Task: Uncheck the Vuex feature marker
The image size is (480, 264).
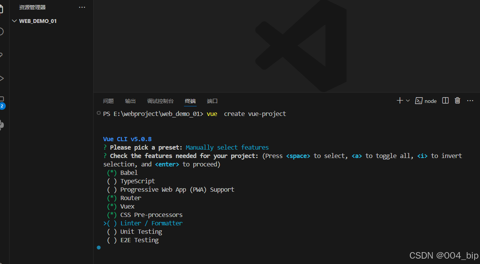Action: [x=112, y=207]
